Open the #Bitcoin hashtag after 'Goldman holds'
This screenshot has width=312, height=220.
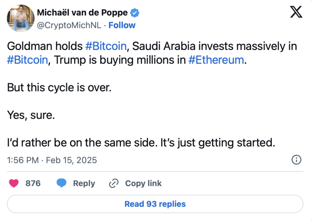point(105,46)
